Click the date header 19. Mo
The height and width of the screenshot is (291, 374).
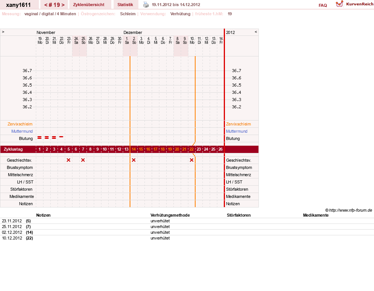click(x=40, y=40)
